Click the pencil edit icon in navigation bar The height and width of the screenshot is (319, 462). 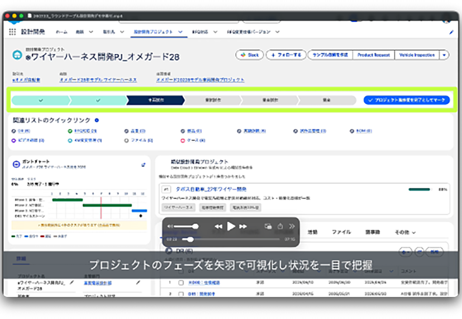point(451,32)
